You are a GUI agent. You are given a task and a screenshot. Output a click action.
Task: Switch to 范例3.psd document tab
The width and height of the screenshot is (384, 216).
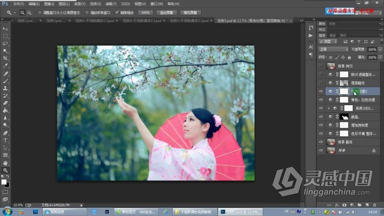[x=55, y=21]
